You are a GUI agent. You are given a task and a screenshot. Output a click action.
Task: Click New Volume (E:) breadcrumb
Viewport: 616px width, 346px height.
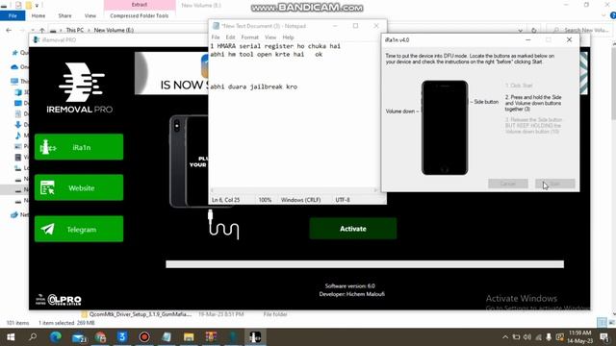pos(114,30)
